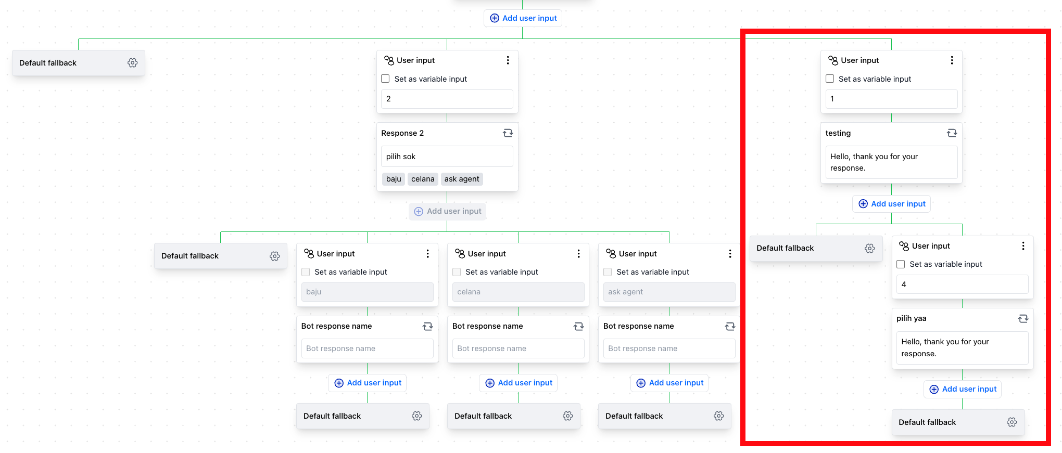
Task: Check Set as variable input on the baju node
Action: tap(306, 272)
